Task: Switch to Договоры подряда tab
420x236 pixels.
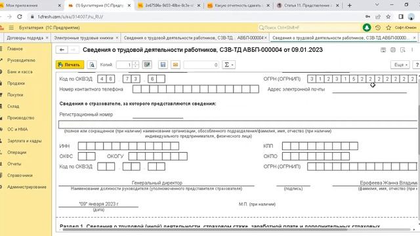Action: [25, 38]
